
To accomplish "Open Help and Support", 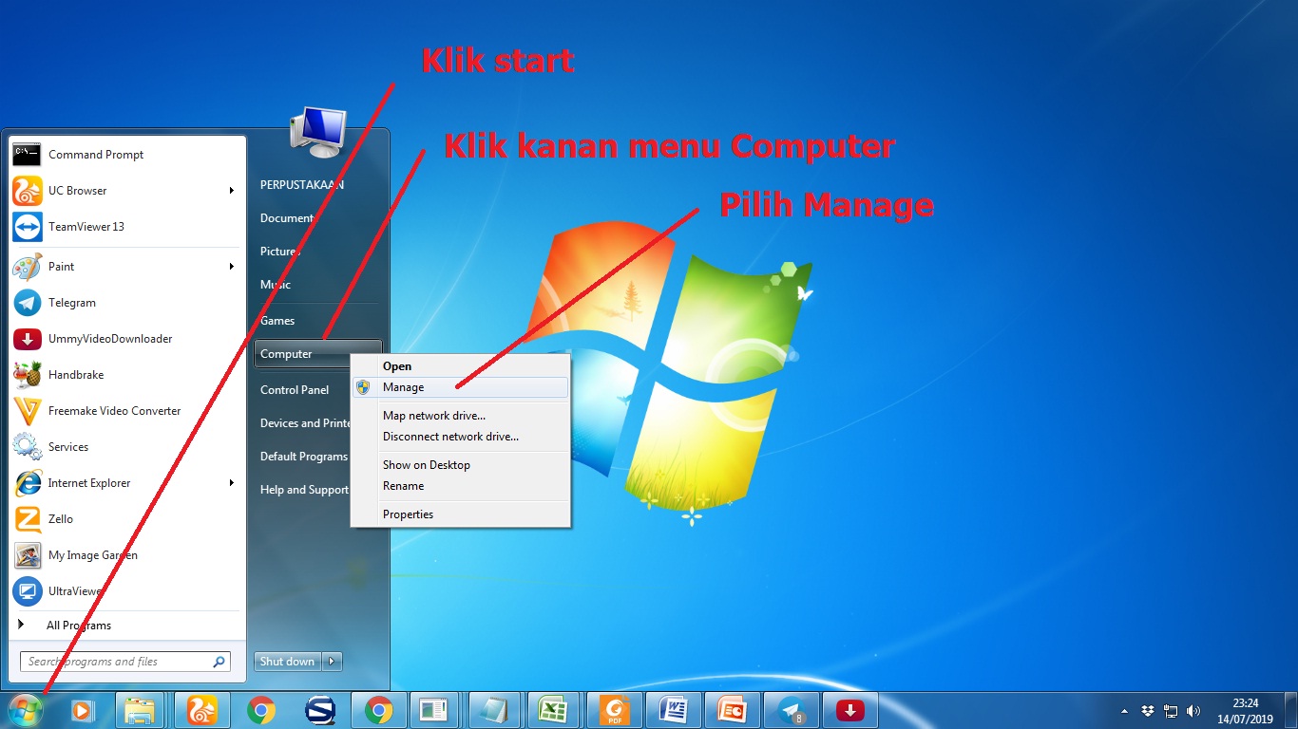I will (x=304, y=490).
